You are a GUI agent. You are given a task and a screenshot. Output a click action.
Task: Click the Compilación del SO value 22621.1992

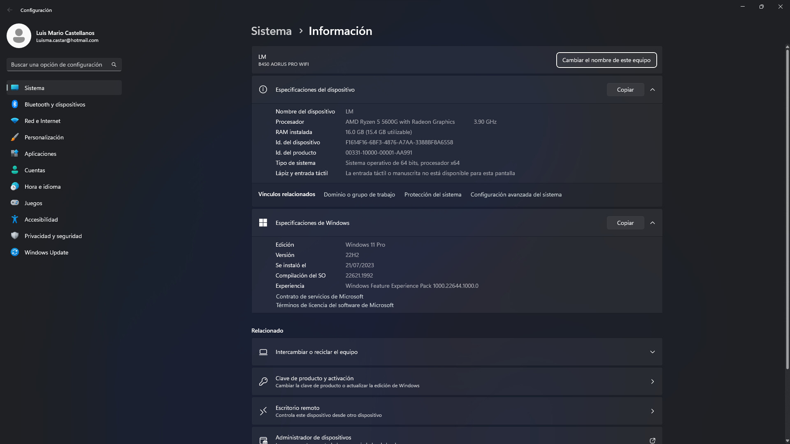(359, 275)
